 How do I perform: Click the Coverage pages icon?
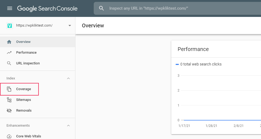tap(9, 89)
